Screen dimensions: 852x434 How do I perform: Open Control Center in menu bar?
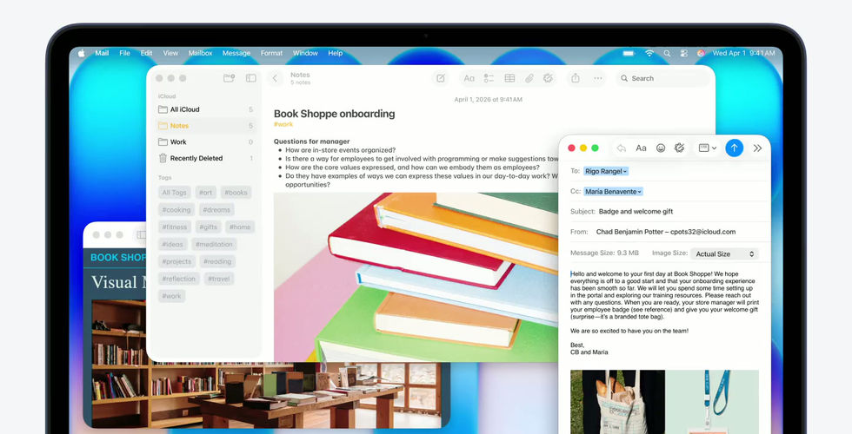point(684,53)
